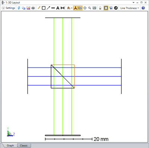The image size is (149, 148).
Task: Open the blue help question-mark button
Action: (x=143, y=8)
